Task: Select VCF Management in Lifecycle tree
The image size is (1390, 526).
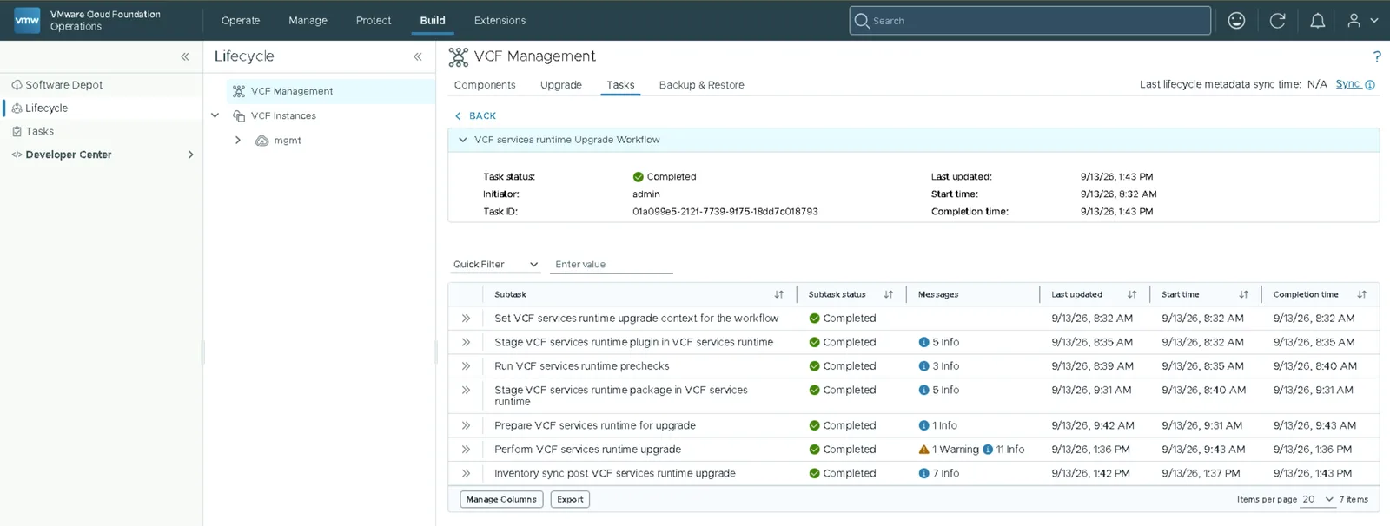Action: pyautogui.click(x=331, y=91)
